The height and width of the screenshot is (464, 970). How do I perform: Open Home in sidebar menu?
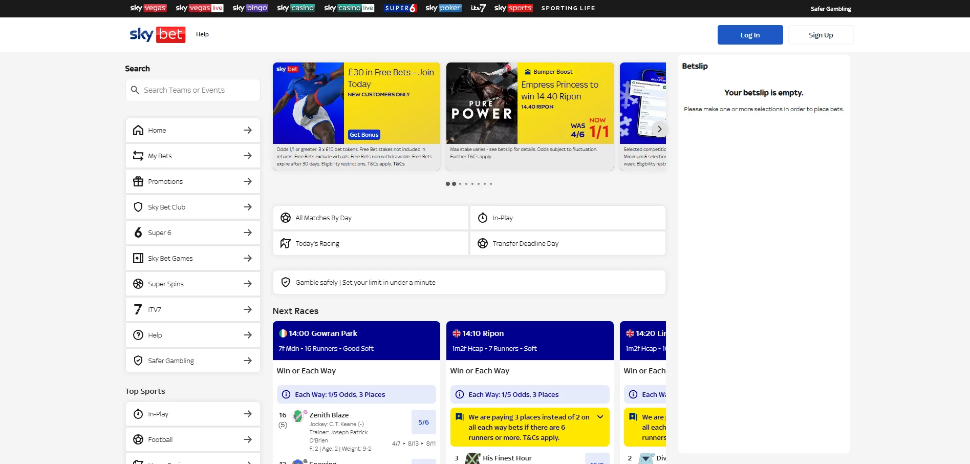pos(193,130)
